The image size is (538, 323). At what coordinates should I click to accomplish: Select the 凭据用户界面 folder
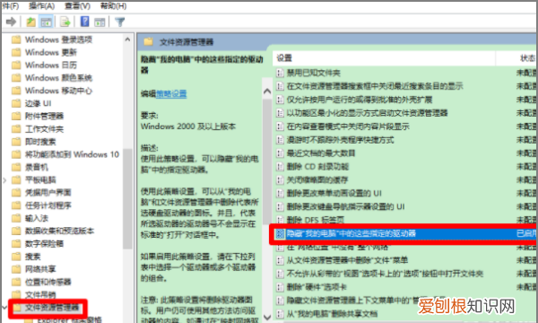[48, 193]
